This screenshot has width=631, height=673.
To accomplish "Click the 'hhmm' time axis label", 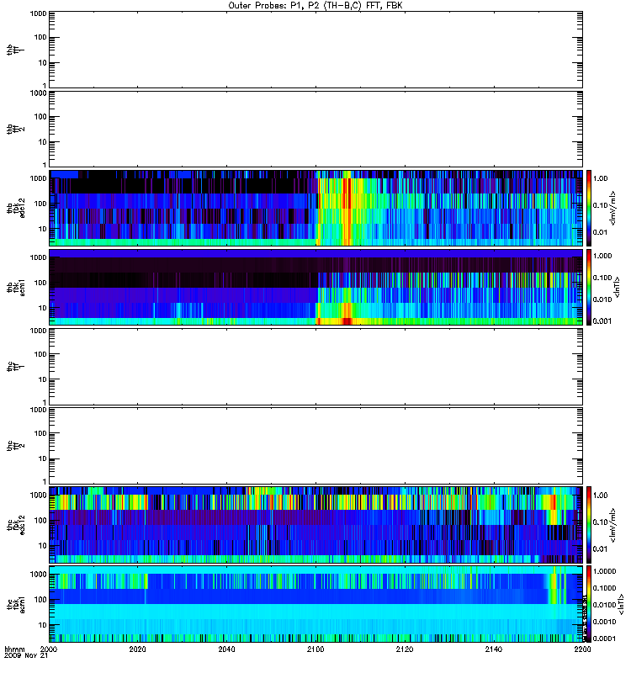I will (14, 649).
